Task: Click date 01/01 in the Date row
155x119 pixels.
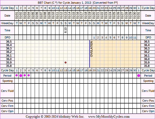Action: (x=17, y=16)
